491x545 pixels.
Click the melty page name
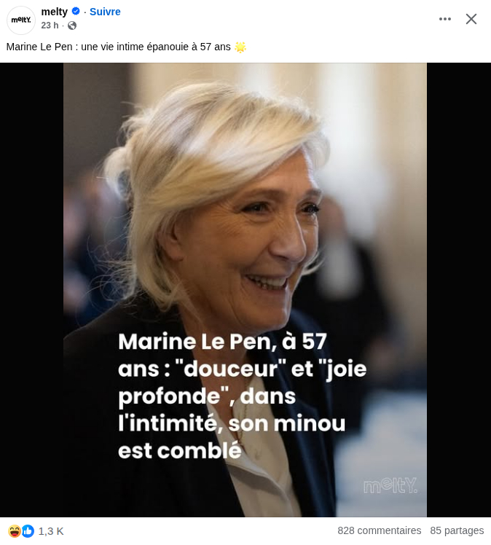tap(54, 12)
